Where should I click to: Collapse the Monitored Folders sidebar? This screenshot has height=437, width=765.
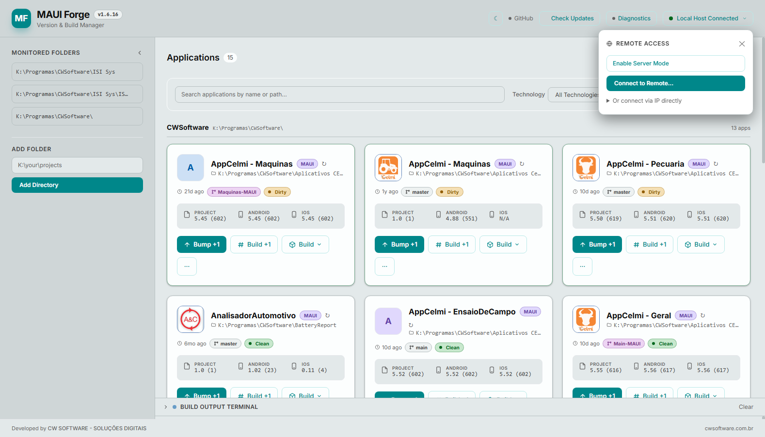point(140,53)
